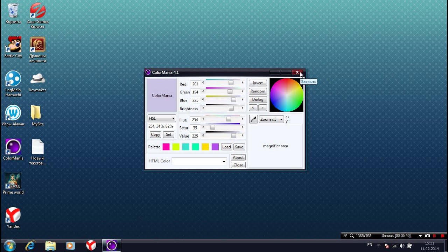Open the MySite folder
The image size is (448, 252).
[x=37, y=116]
